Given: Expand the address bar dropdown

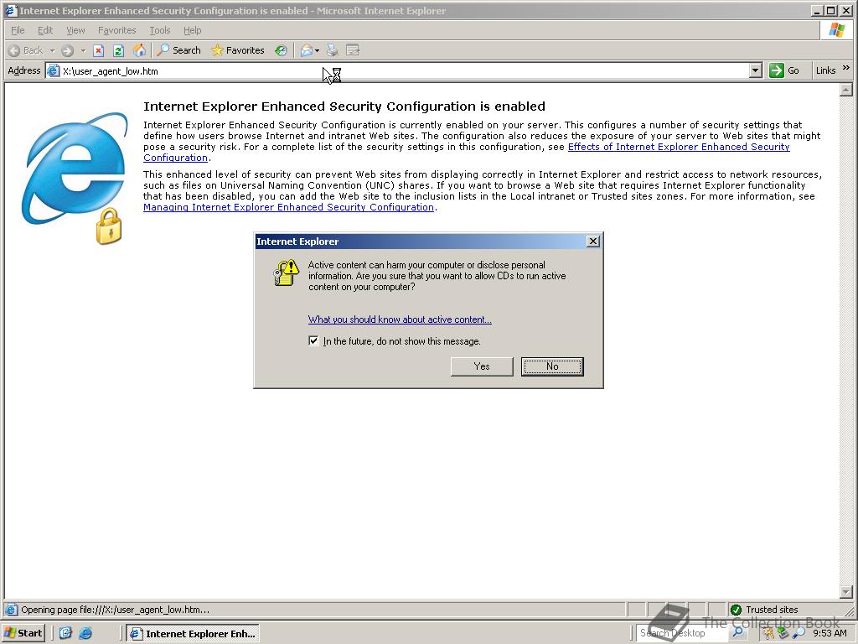Looking at the screenshot, I should (x=756, y=70).
